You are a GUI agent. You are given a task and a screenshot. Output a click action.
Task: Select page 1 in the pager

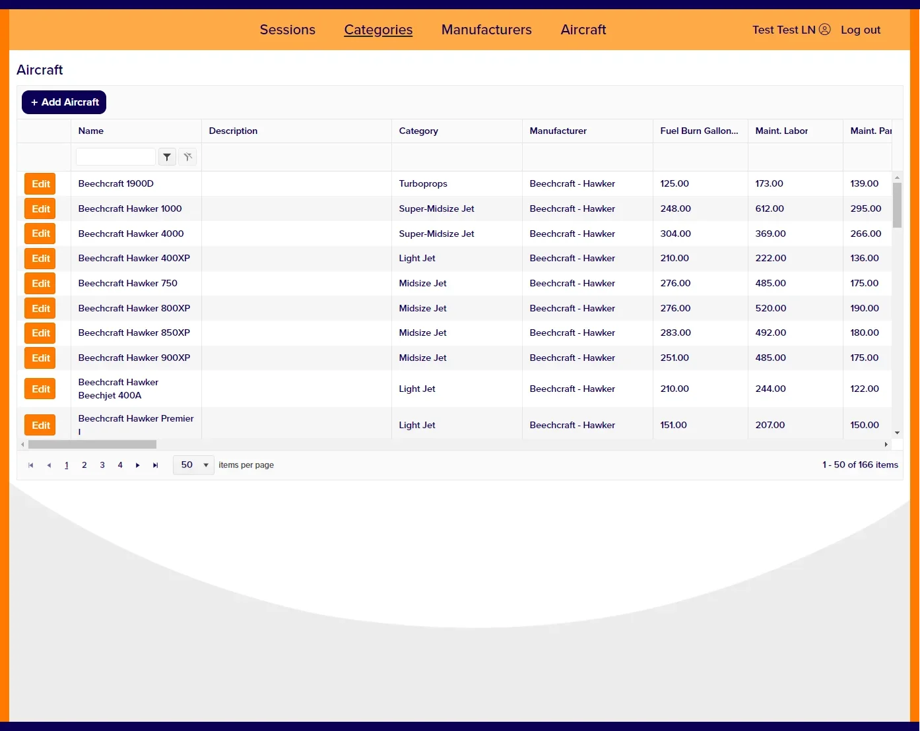(x=67, y=465)
